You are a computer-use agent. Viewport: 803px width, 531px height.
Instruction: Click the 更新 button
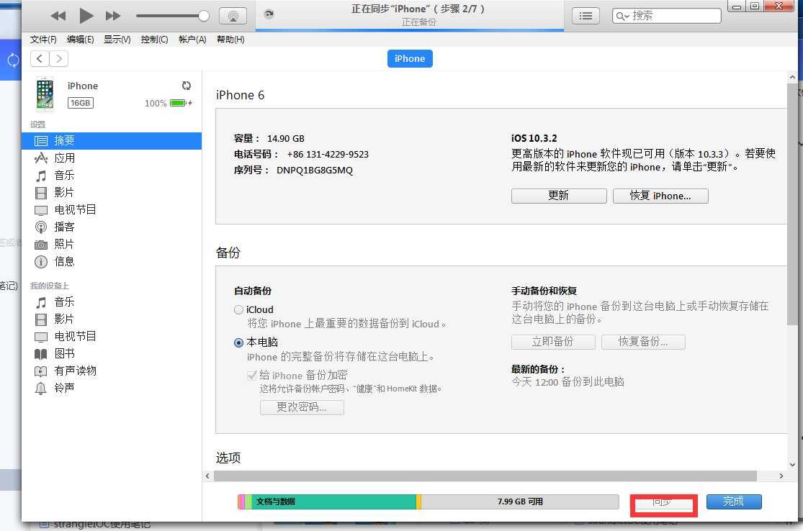pos(559,196)
